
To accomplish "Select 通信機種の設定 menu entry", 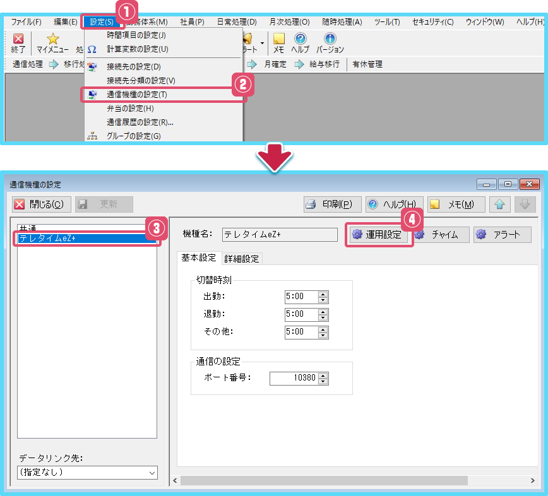I will pos(137,94).
